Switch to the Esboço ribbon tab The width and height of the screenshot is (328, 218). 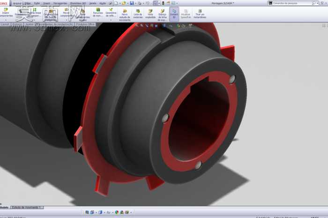(17, 24)
